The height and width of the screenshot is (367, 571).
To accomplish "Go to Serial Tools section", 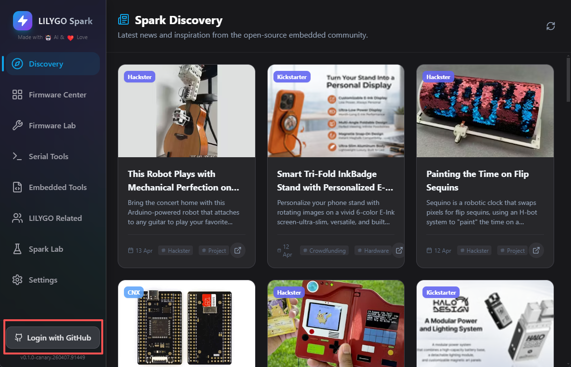I will pos(53,157).
